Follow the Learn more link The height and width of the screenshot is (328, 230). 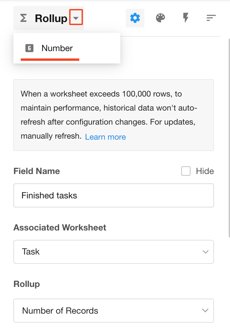[x=106, y=137]
